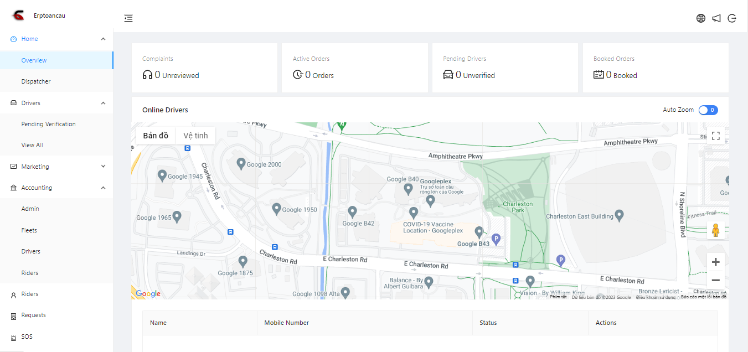Enable the Auto Zoom switch
Screen dimensions: 748x352
click(x=708, y=110)
